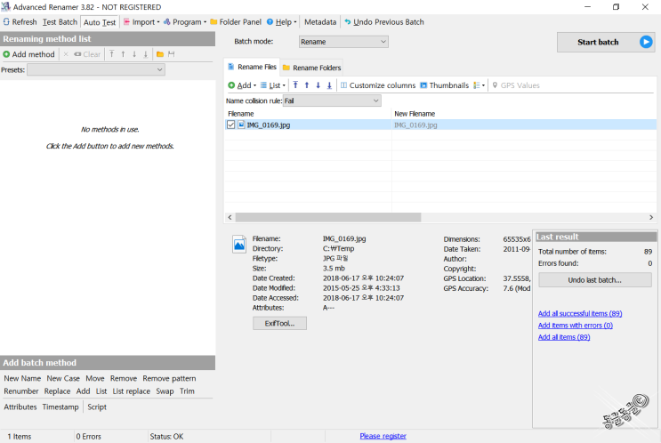Open the Help menu
This screenshot has width=661, height=443.
[283, 21]
